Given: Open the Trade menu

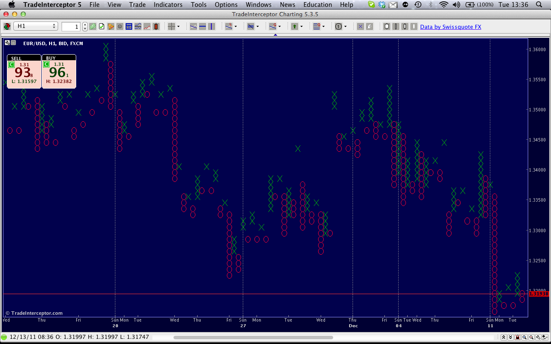Looking at the screenshot, I should coord(137,5).
